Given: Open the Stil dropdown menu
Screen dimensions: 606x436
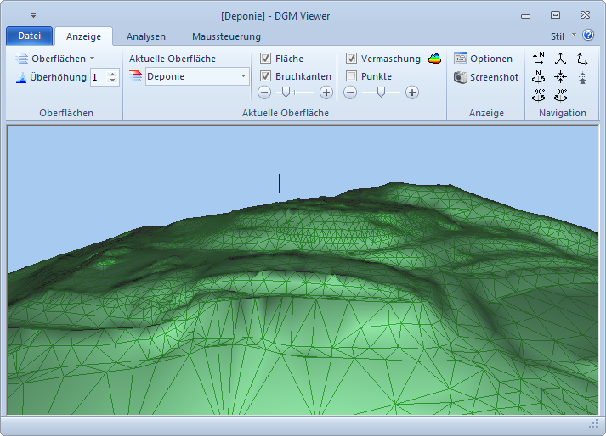Looking at the screenshot, I should coord(562,36).
